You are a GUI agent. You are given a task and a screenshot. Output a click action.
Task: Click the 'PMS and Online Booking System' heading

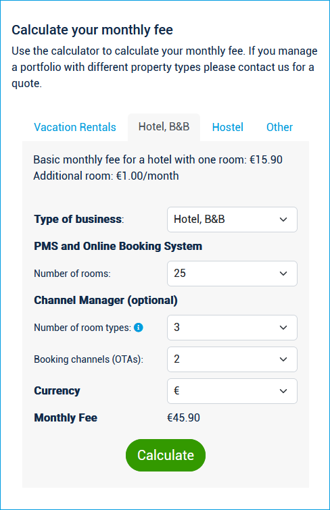(118, 246)
